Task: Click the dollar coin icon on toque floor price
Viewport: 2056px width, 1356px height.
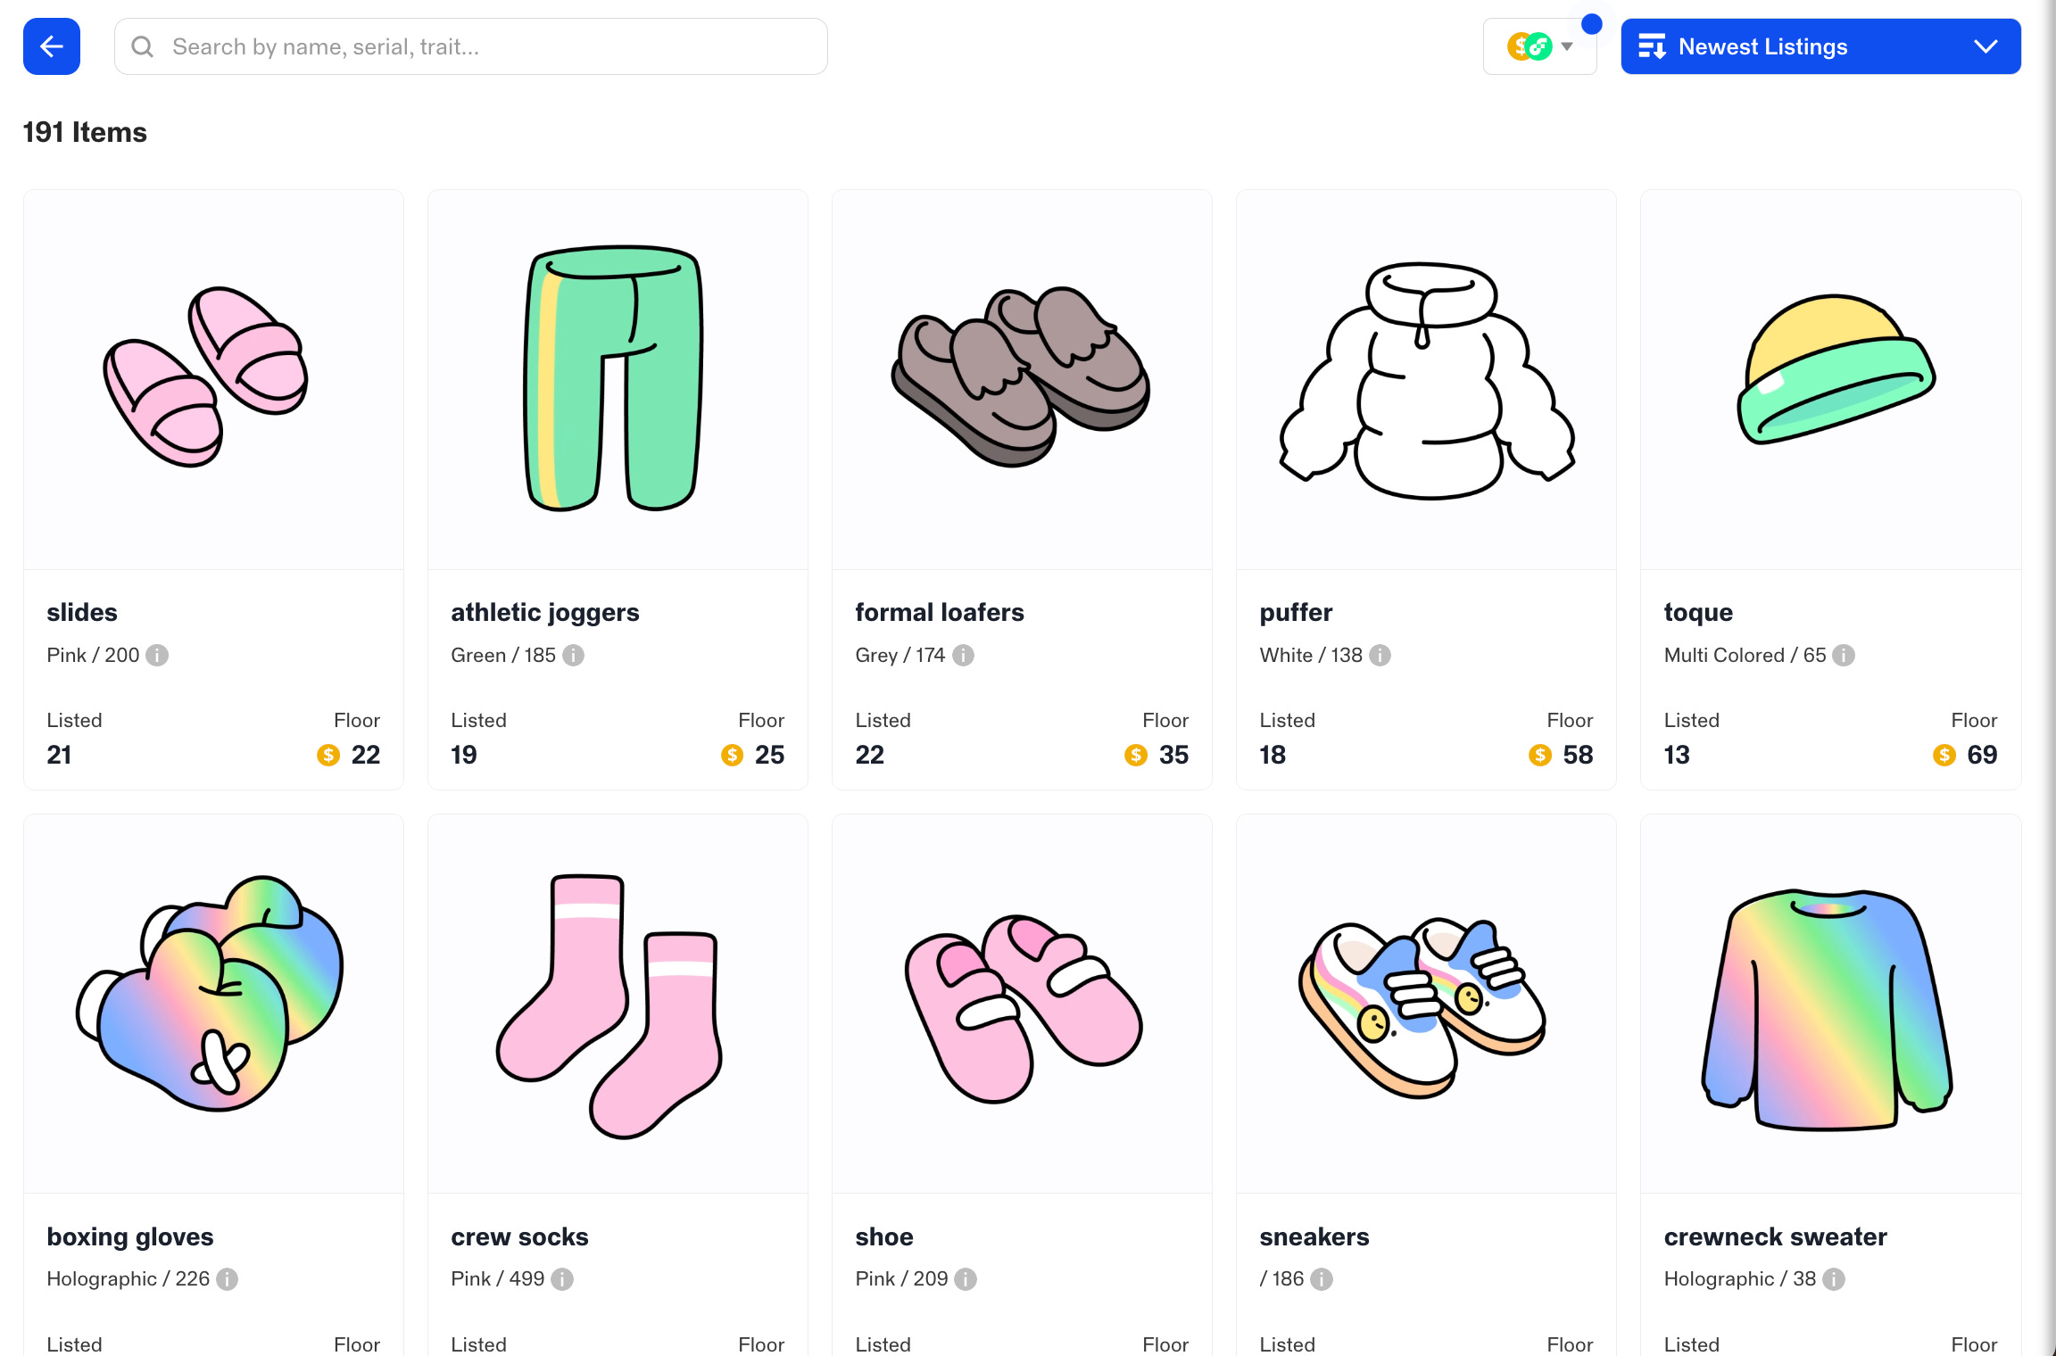Action: (x=1944, y=754)
